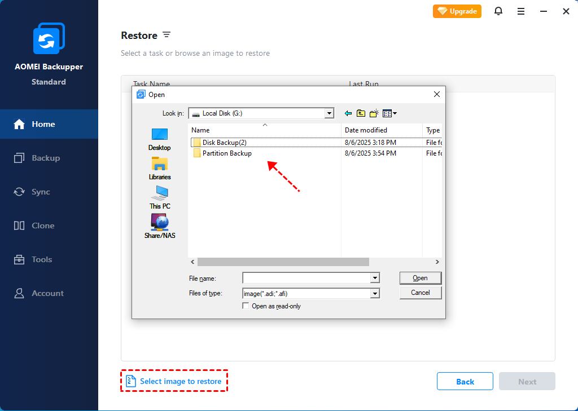
Task: Click the scroll left arrow
Action: 192,262
